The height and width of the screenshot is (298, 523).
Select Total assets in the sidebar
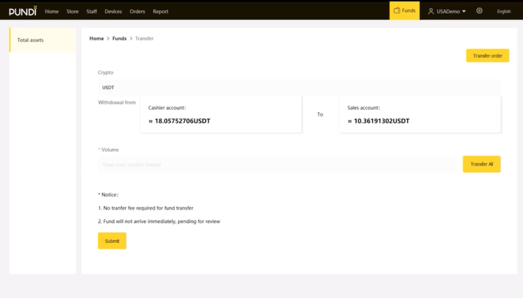[42, 40]
